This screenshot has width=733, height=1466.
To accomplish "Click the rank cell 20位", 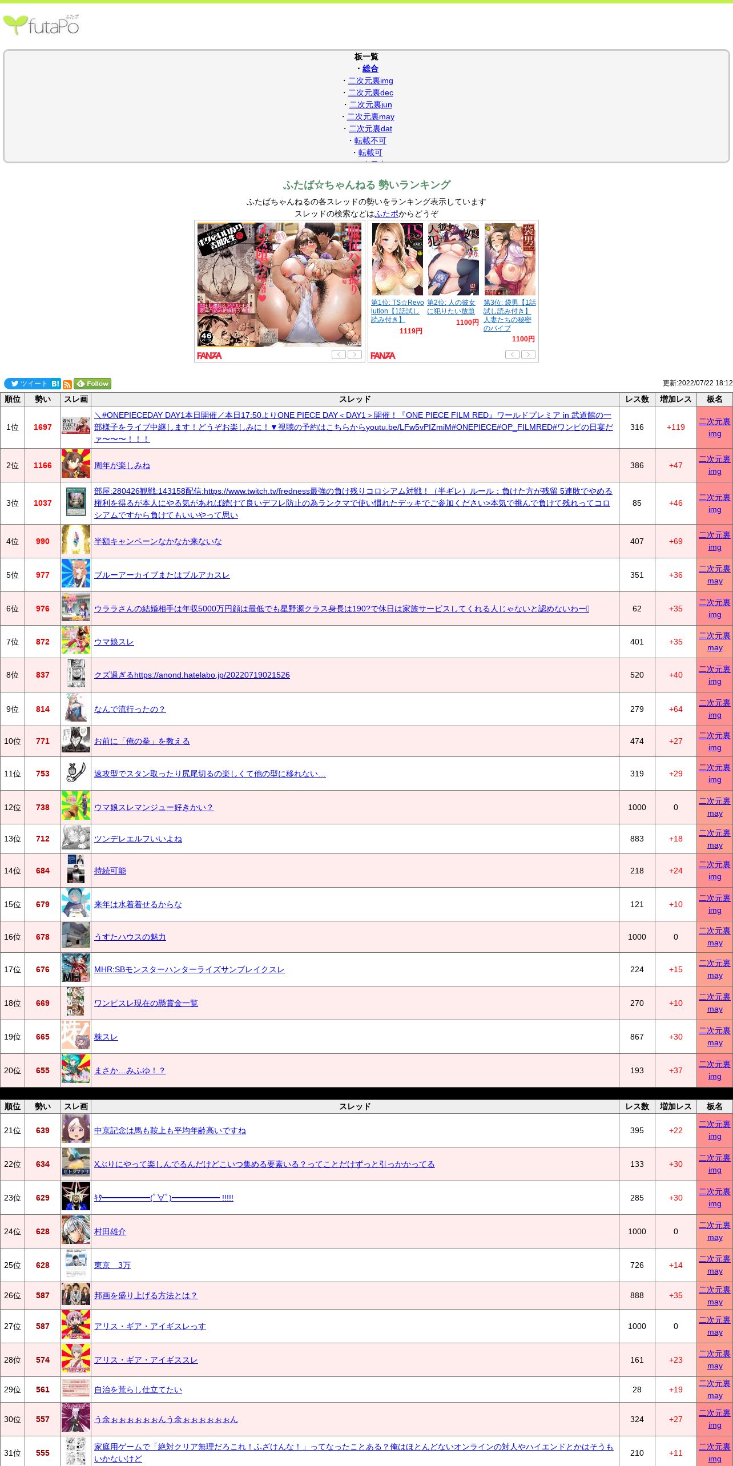I will [13, 1070].
